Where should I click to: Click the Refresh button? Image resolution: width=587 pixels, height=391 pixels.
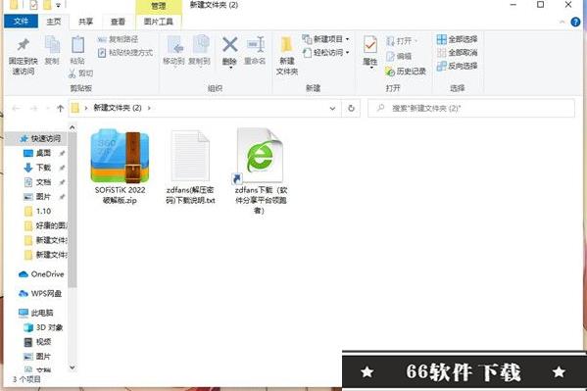pyautogui.click(x=351, y=108)
